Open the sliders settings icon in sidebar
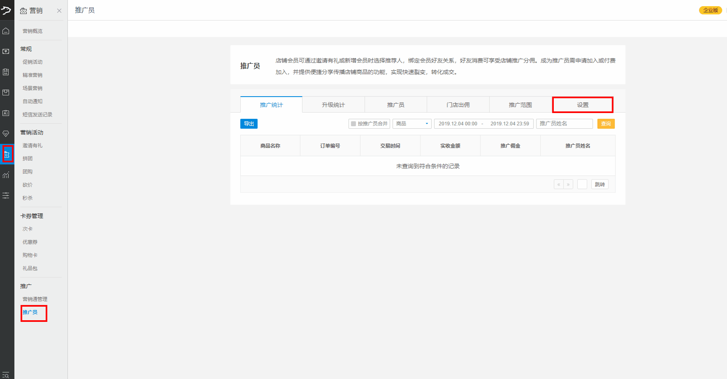Image resolution: width=727 pixels, height=379 pixels. point(6,196)
